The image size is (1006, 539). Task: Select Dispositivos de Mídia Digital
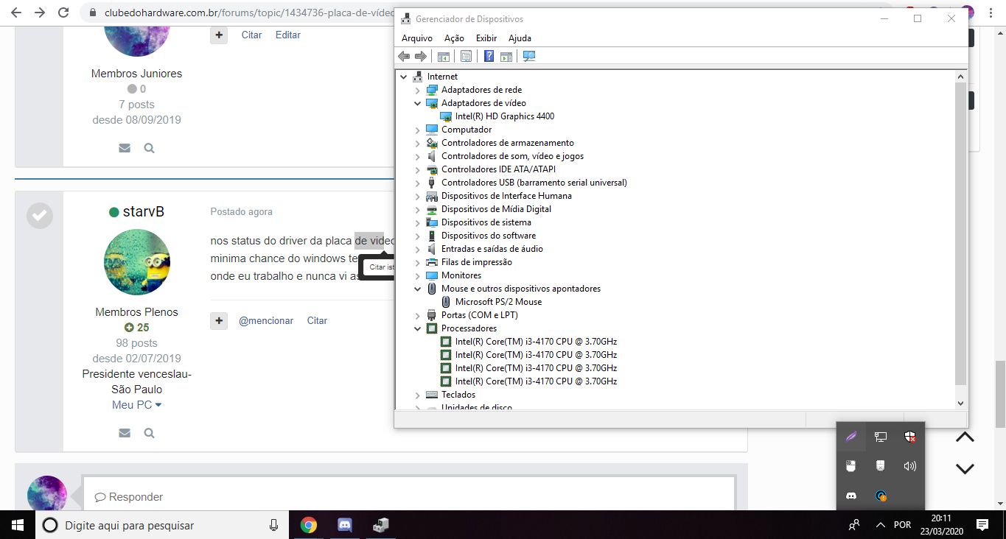click(496, 209)
